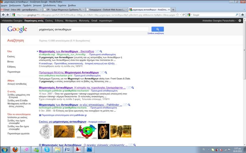Screen dimensions: 246x153
Task: Click the Firefox forward arrow button
Action: pos(7,15)
